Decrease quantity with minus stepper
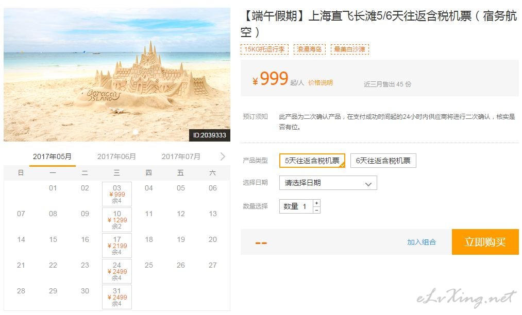The image size is (522, 315). point(316,210)
